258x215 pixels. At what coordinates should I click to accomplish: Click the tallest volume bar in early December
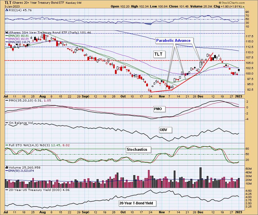[x=200, y=178]
